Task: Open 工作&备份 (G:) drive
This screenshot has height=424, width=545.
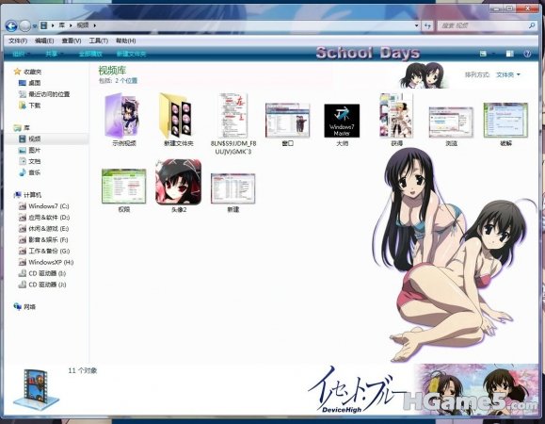Action: 44,251
